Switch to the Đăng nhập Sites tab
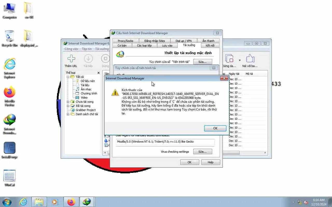 (x=155, y=41)
